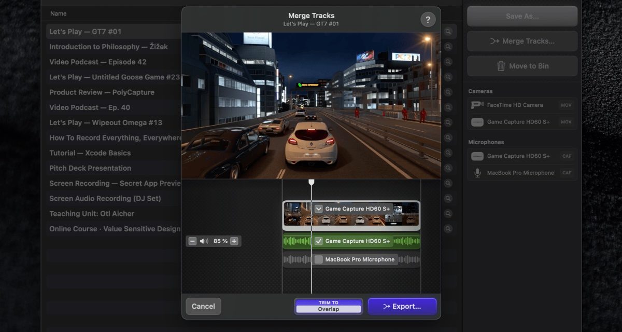Cancel the Merge Tracks dialog

[x=203, y=306]
